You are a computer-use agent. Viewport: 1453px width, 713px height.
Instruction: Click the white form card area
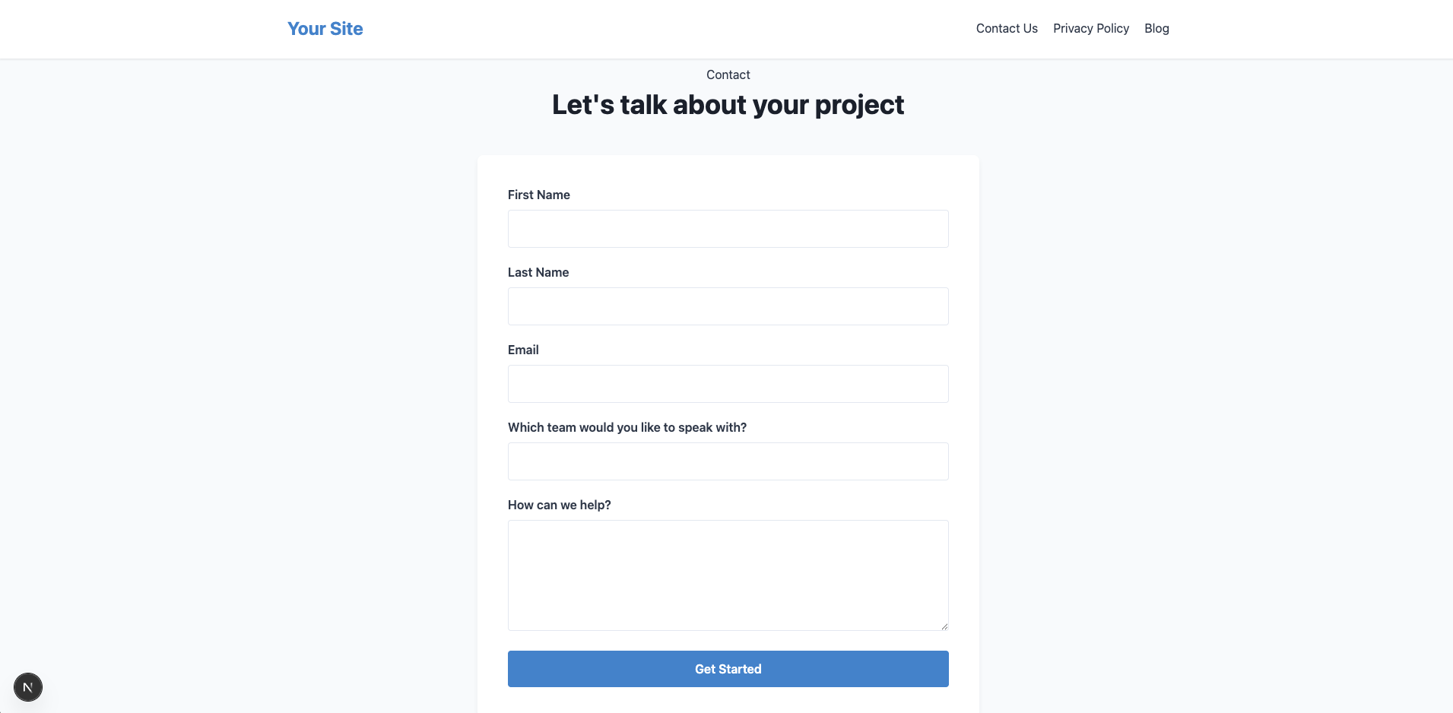point(728,171)
